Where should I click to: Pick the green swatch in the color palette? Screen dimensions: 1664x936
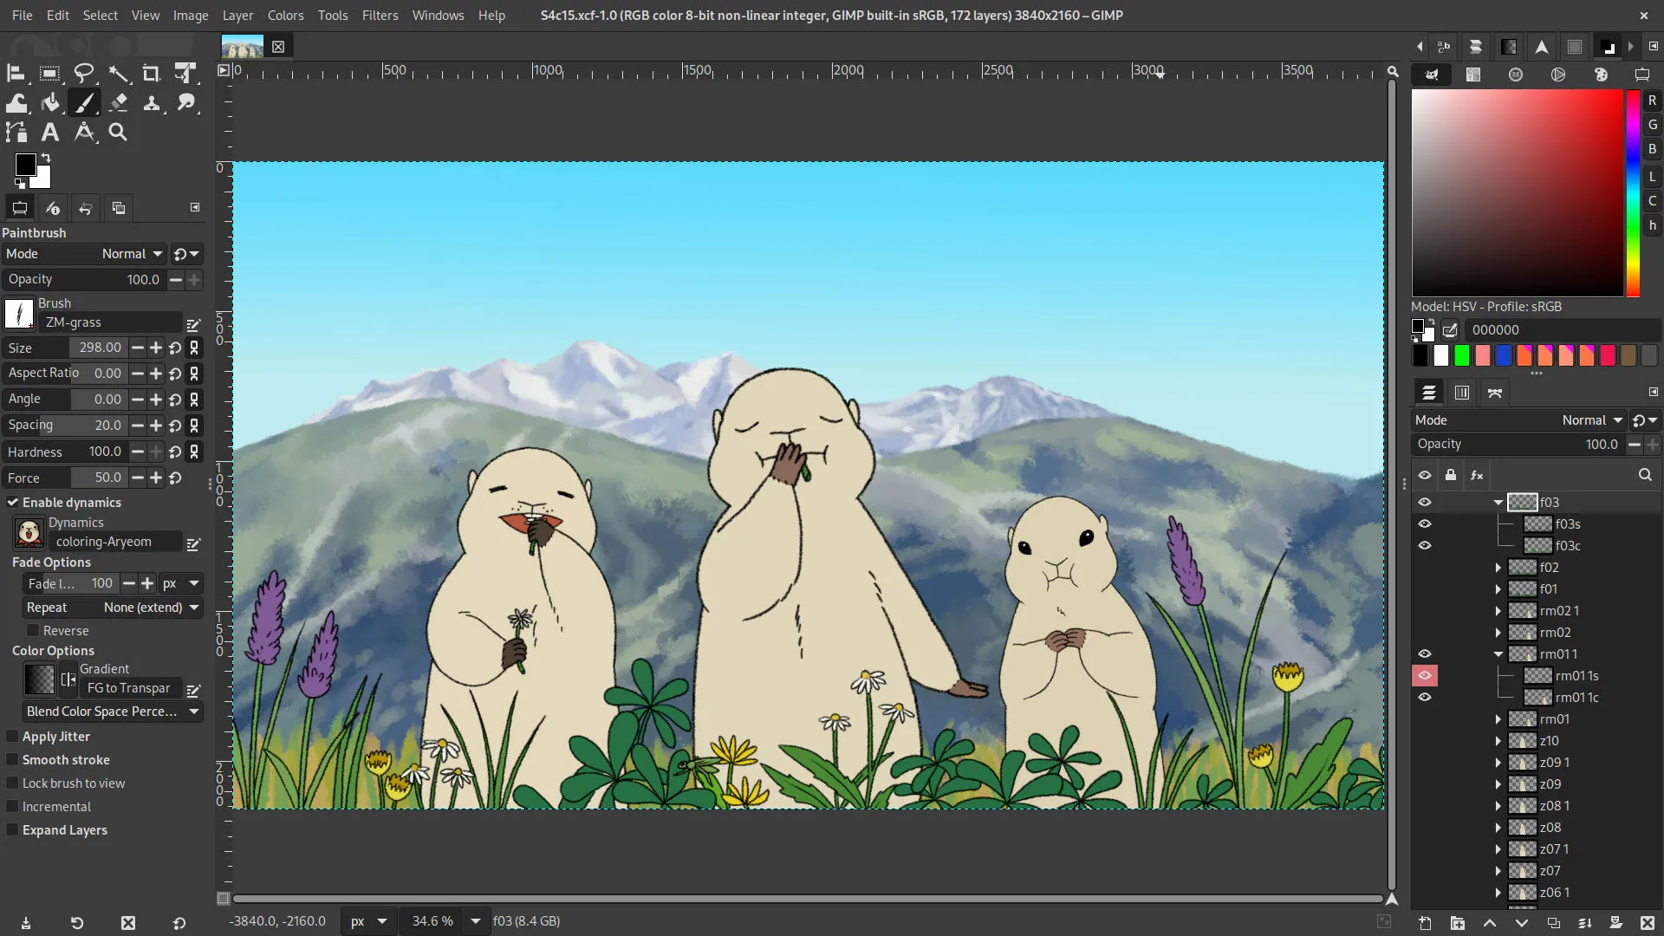1461,355
